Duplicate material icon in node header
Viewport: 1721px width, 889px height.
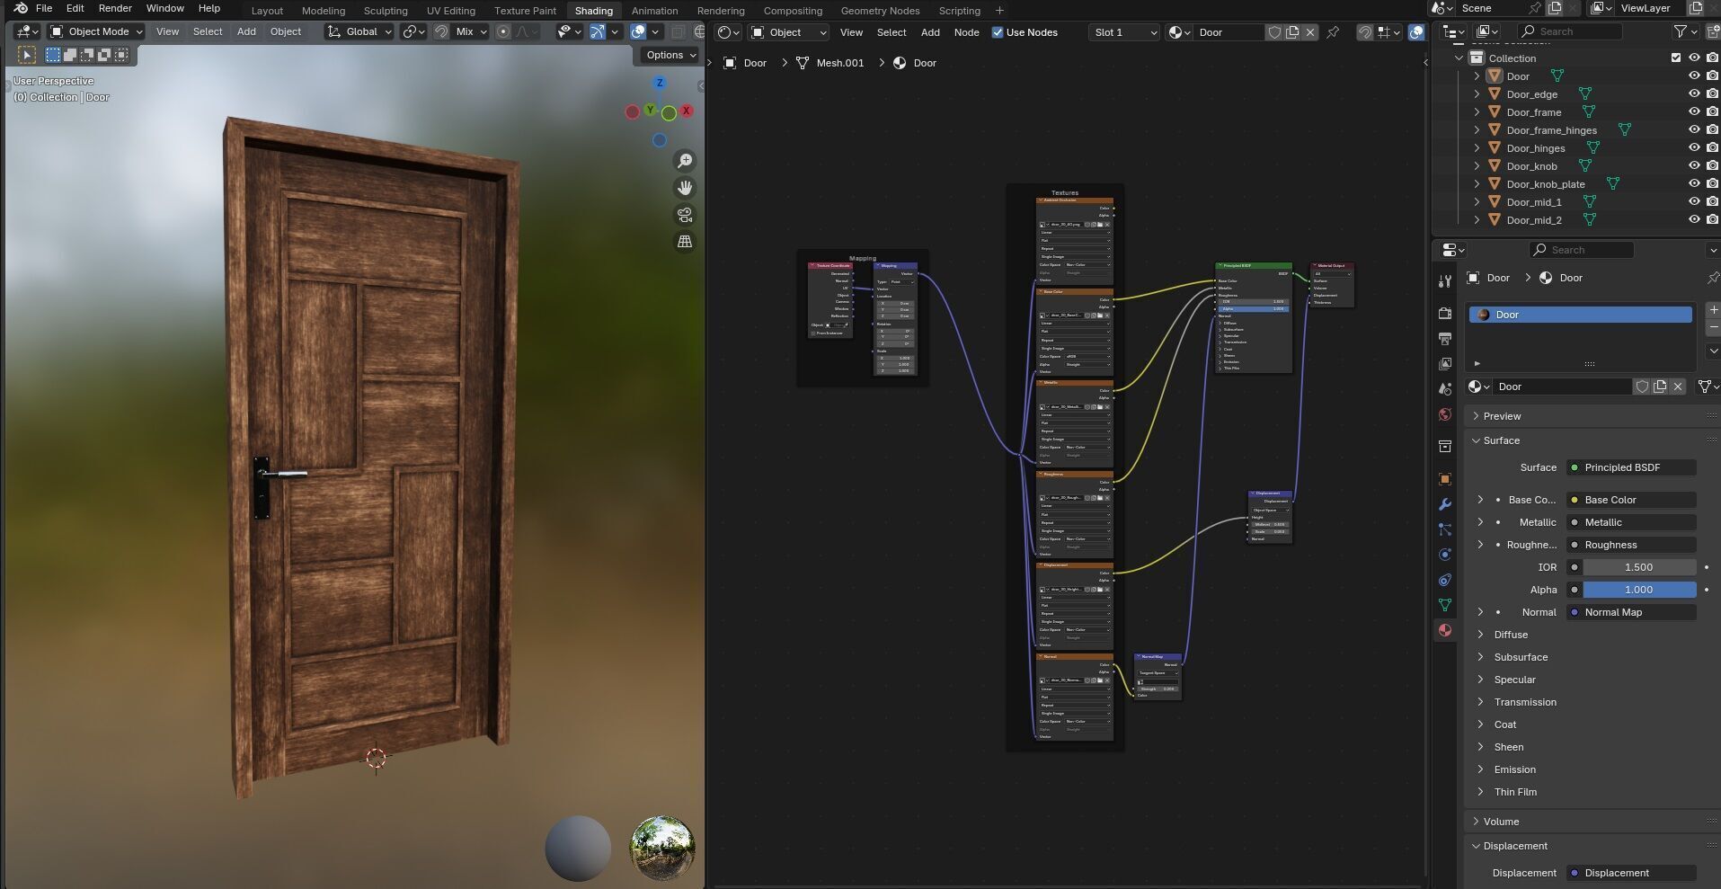(1292, 32)
